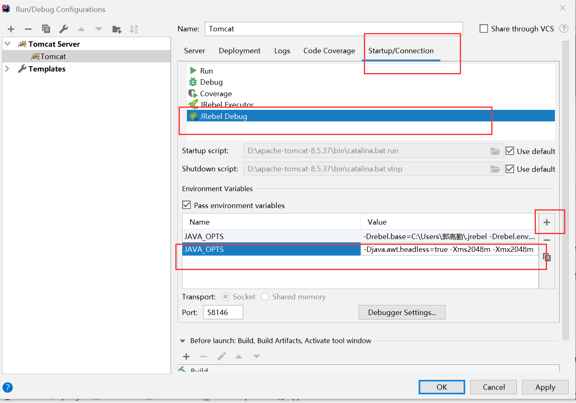Copy environment variables icon beside table
Image resolution: width=576 pixels, height=403 pixels.
pyautogui.click(x=547, y=257)
